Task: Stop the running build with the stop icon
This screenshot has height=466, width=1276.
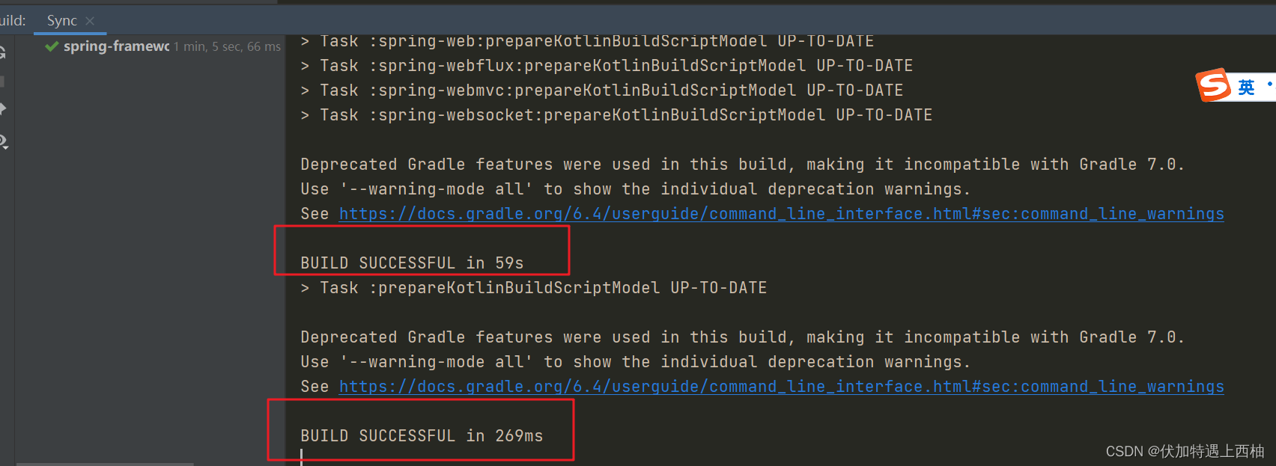Action: point(2,81)
